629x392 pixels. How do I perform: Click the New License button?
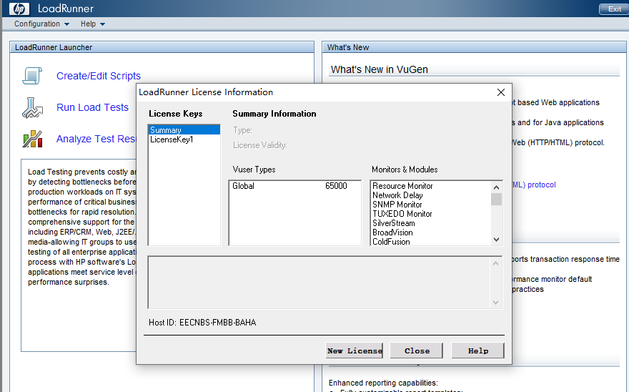point(355,351)
